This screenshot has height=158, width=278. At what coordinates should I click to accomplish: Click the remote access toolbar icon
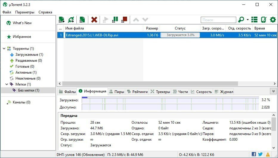click(264, 19)
